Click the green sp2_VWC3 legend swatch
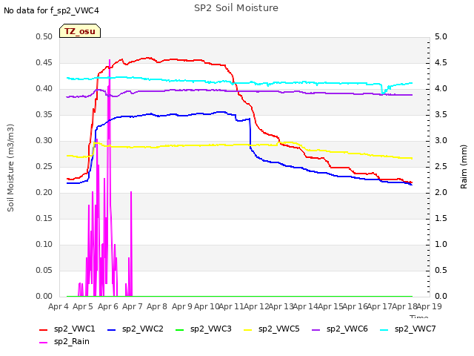The width and height of the screenshot is (474, 356). tap(179, 329)
